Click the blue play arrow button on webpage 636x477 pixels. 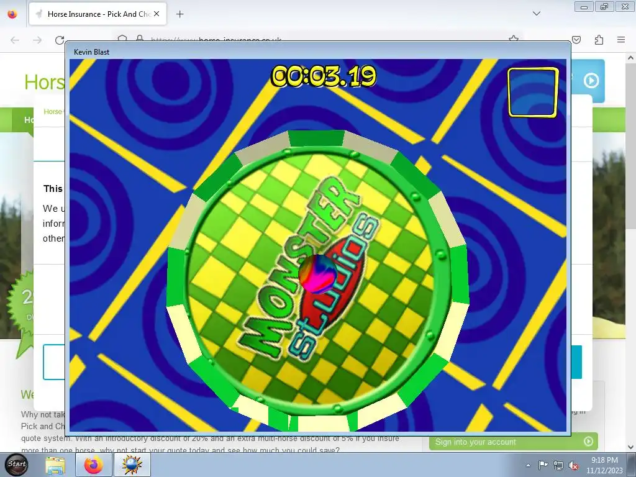point(591,80)
